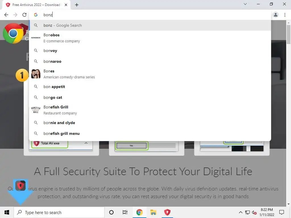Viewport: 291px width, 218px height.
Task: Click the 'Type here to search' box
Action: point(59,212)
